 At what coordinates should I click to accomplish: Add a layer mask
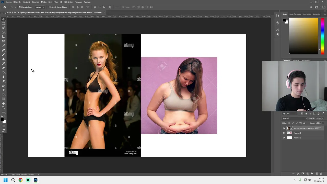tap(303, 174)
